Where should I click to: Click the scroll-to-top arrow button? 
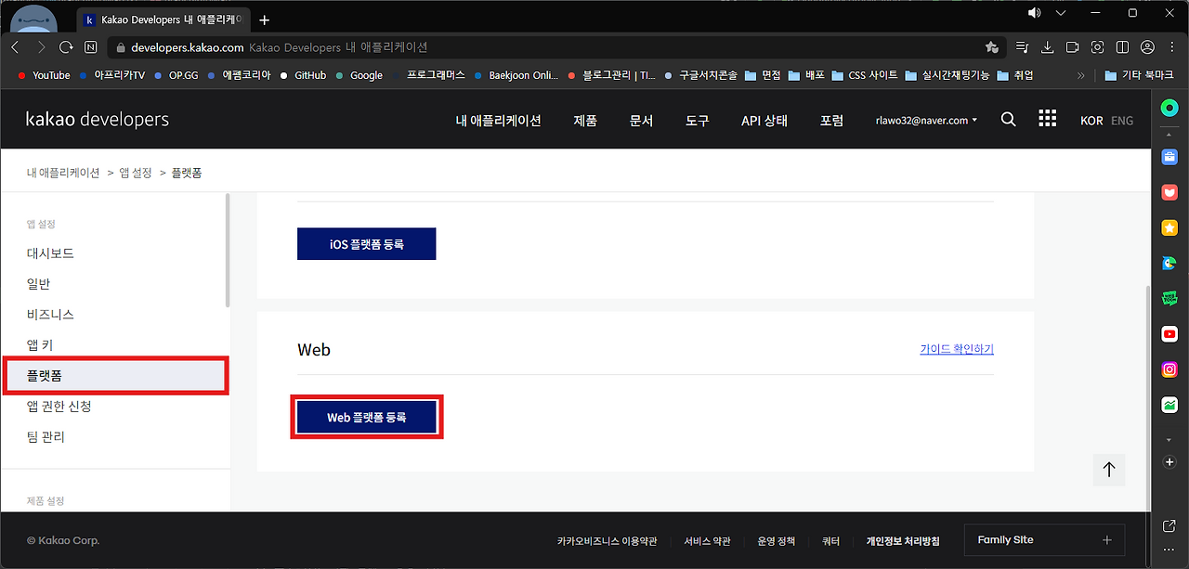point(1109,470)
